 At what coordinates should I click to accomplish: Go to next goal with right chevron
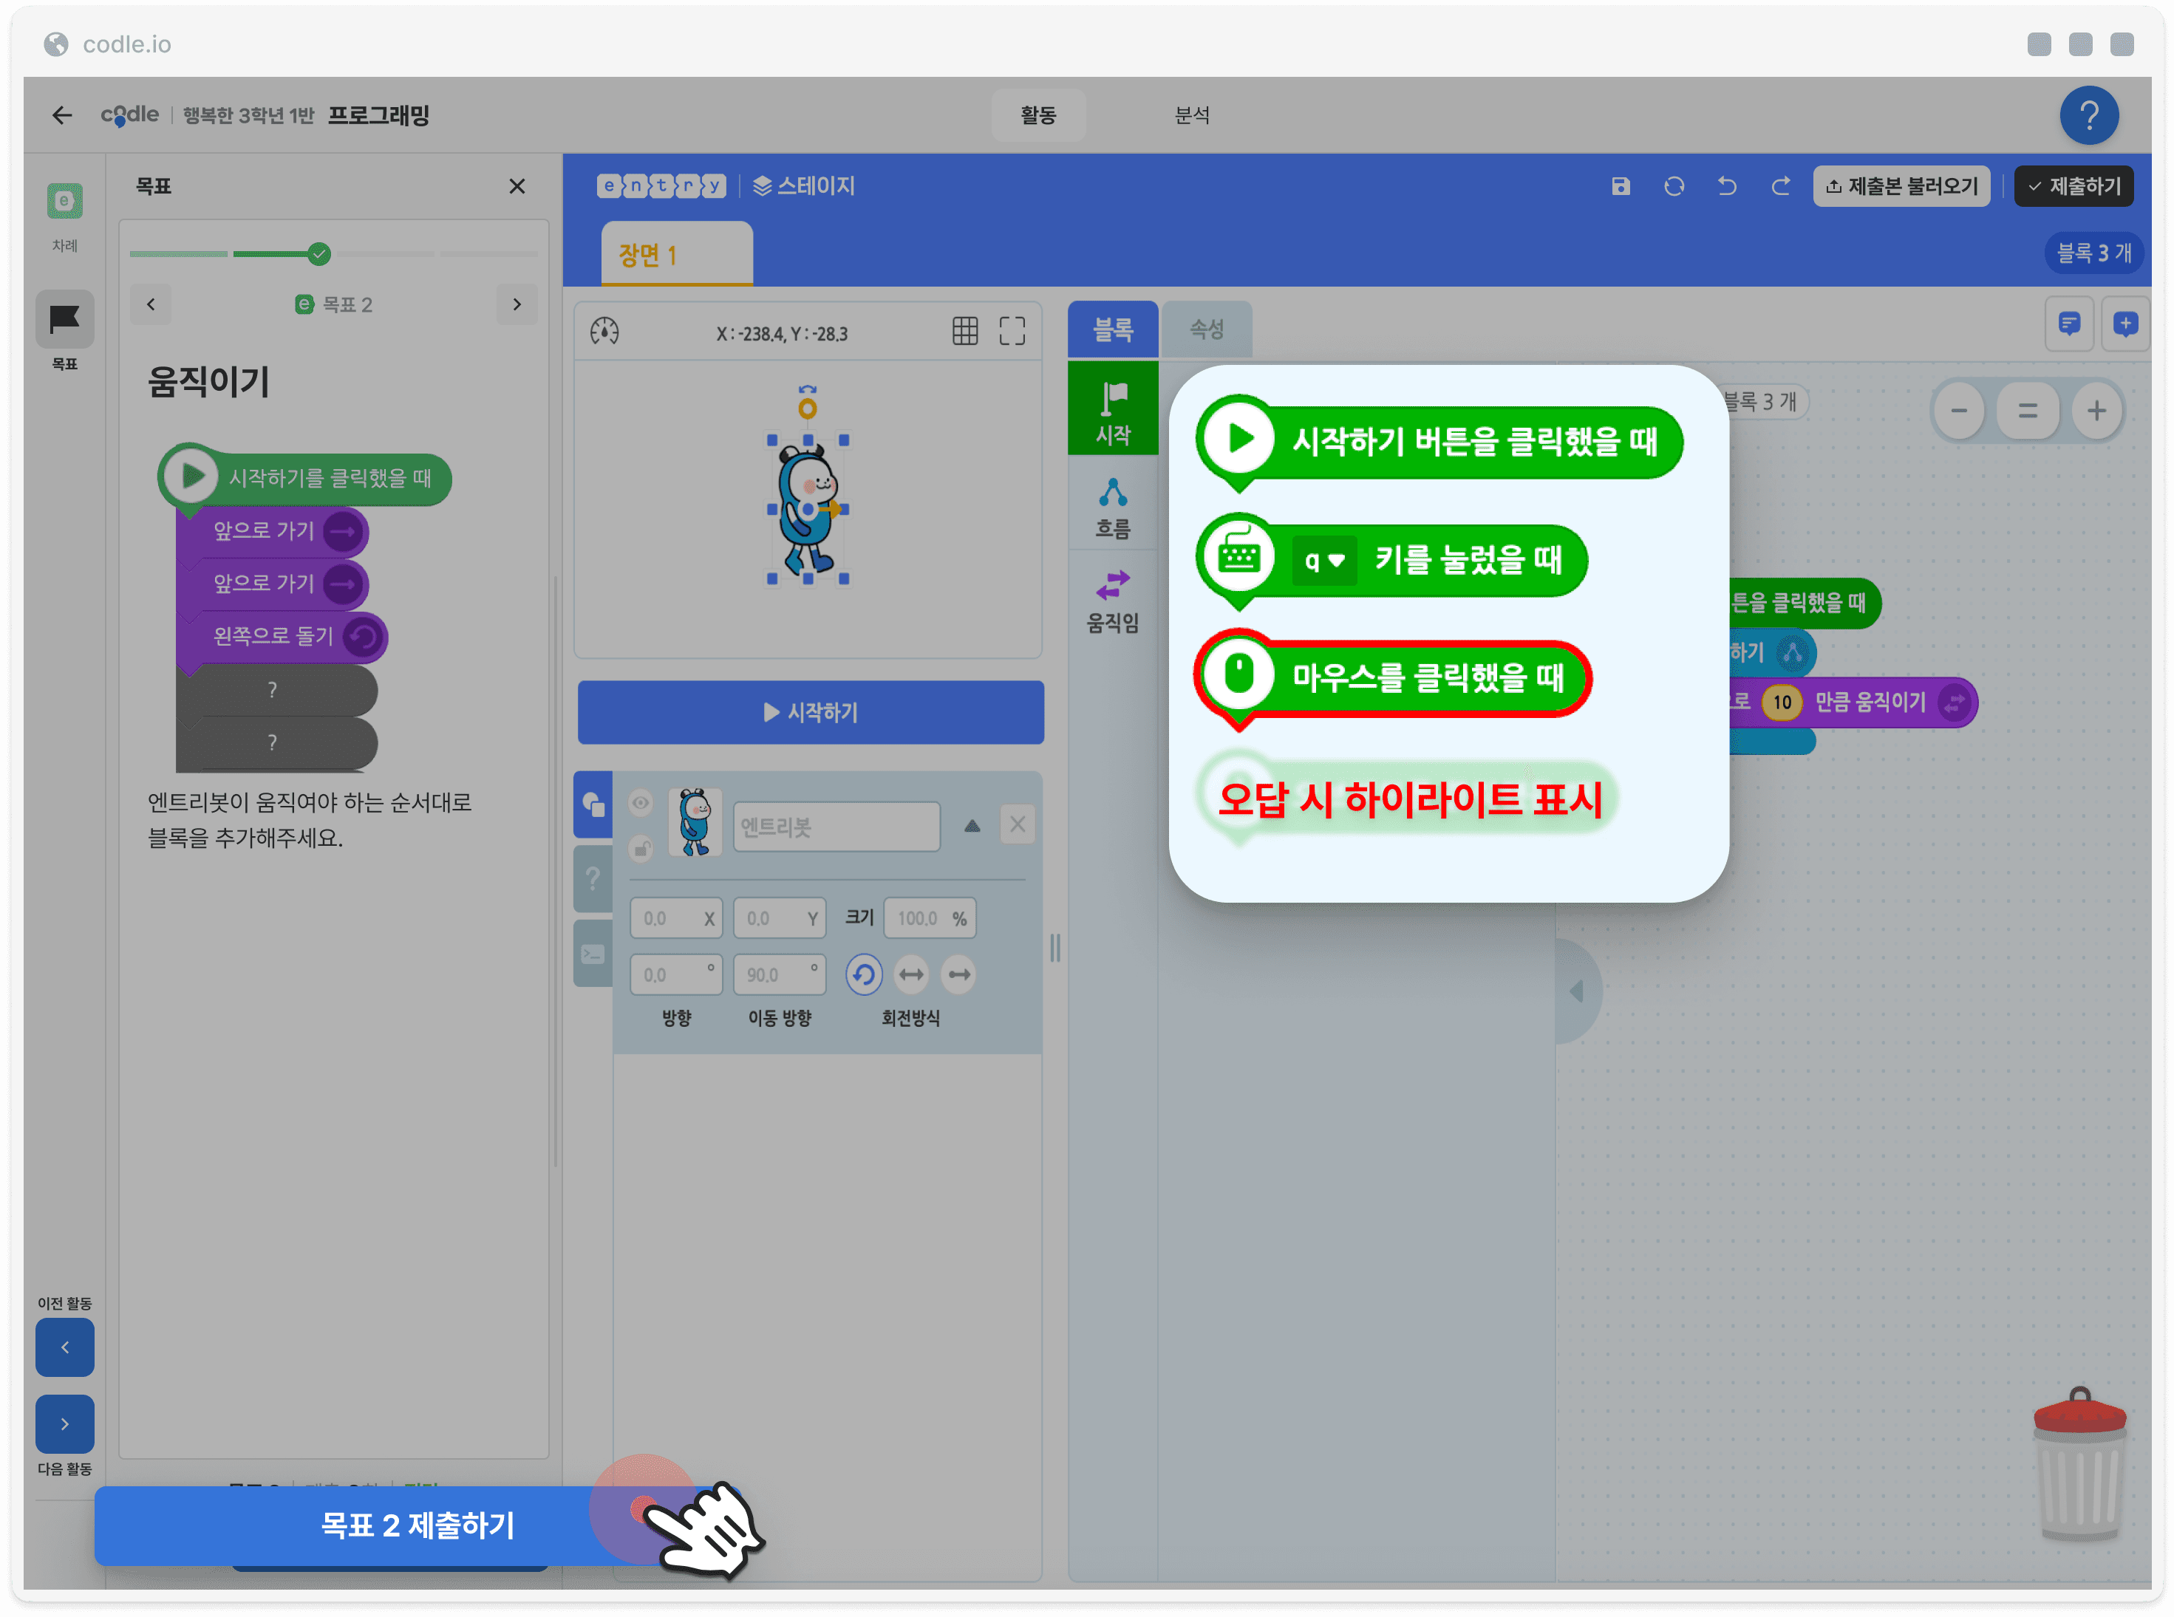516,304
